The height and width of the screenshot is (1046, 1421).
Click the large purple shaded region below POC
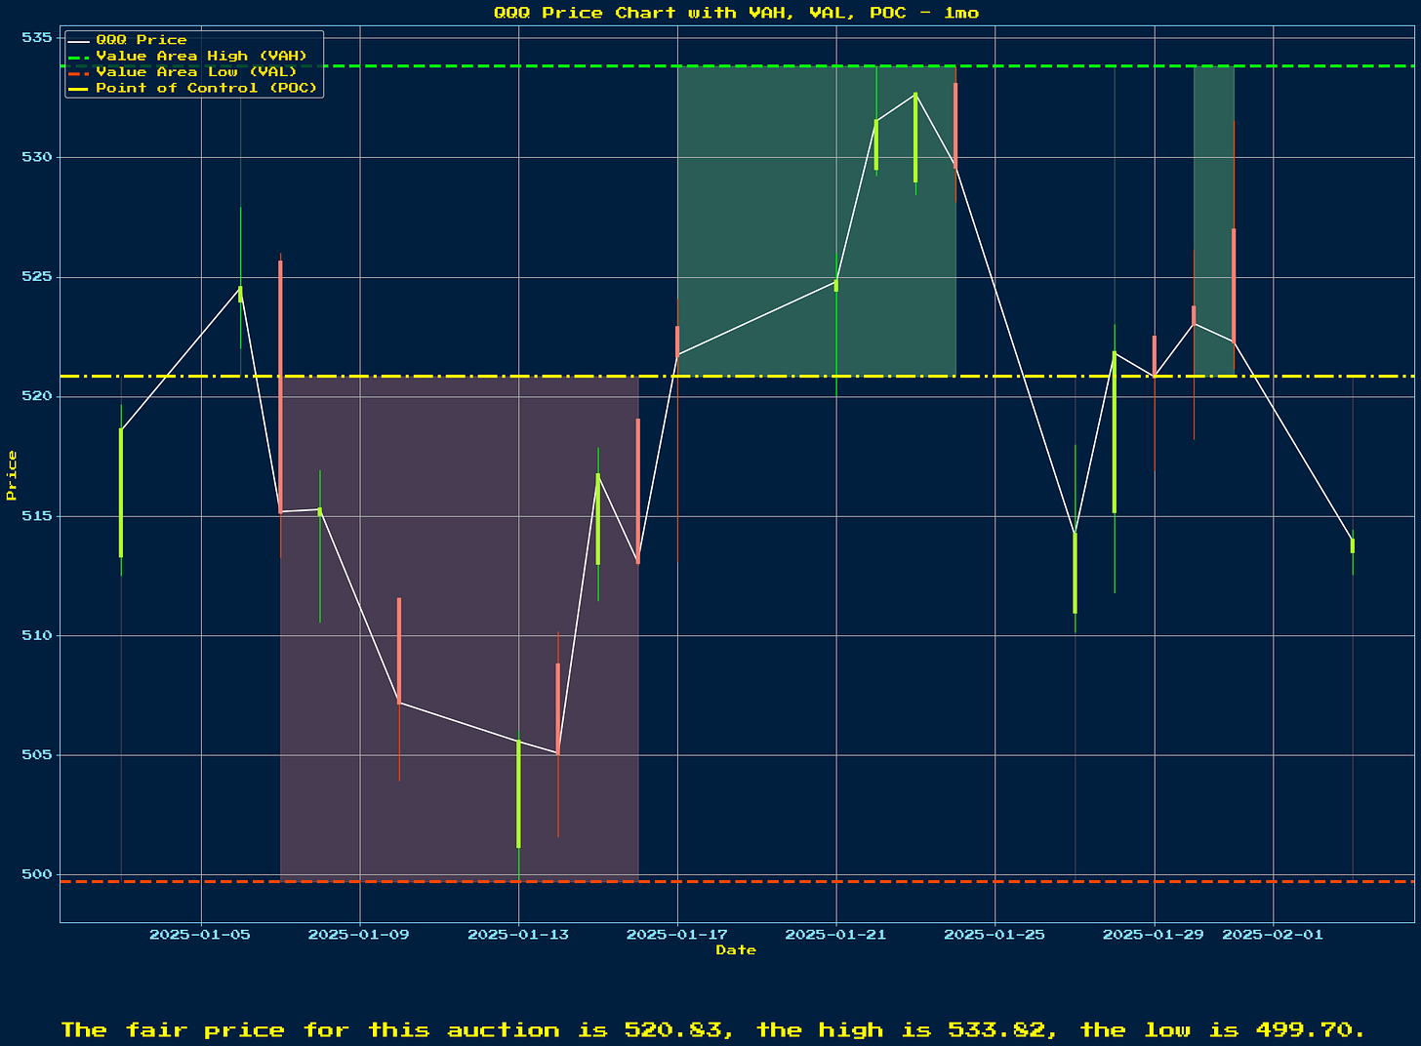click(459, 628)
